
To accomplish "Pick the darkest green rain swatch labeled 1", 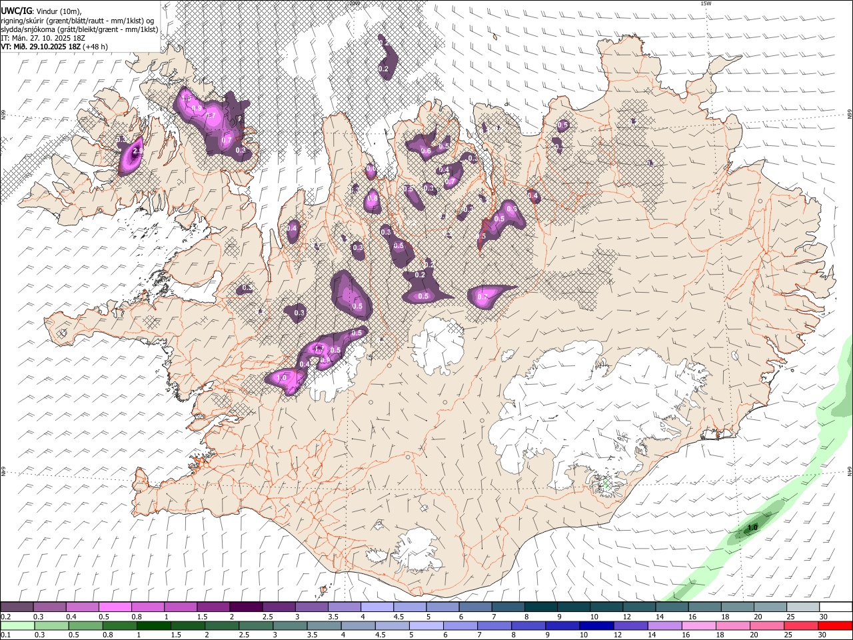I will click(x=153, y=625).
